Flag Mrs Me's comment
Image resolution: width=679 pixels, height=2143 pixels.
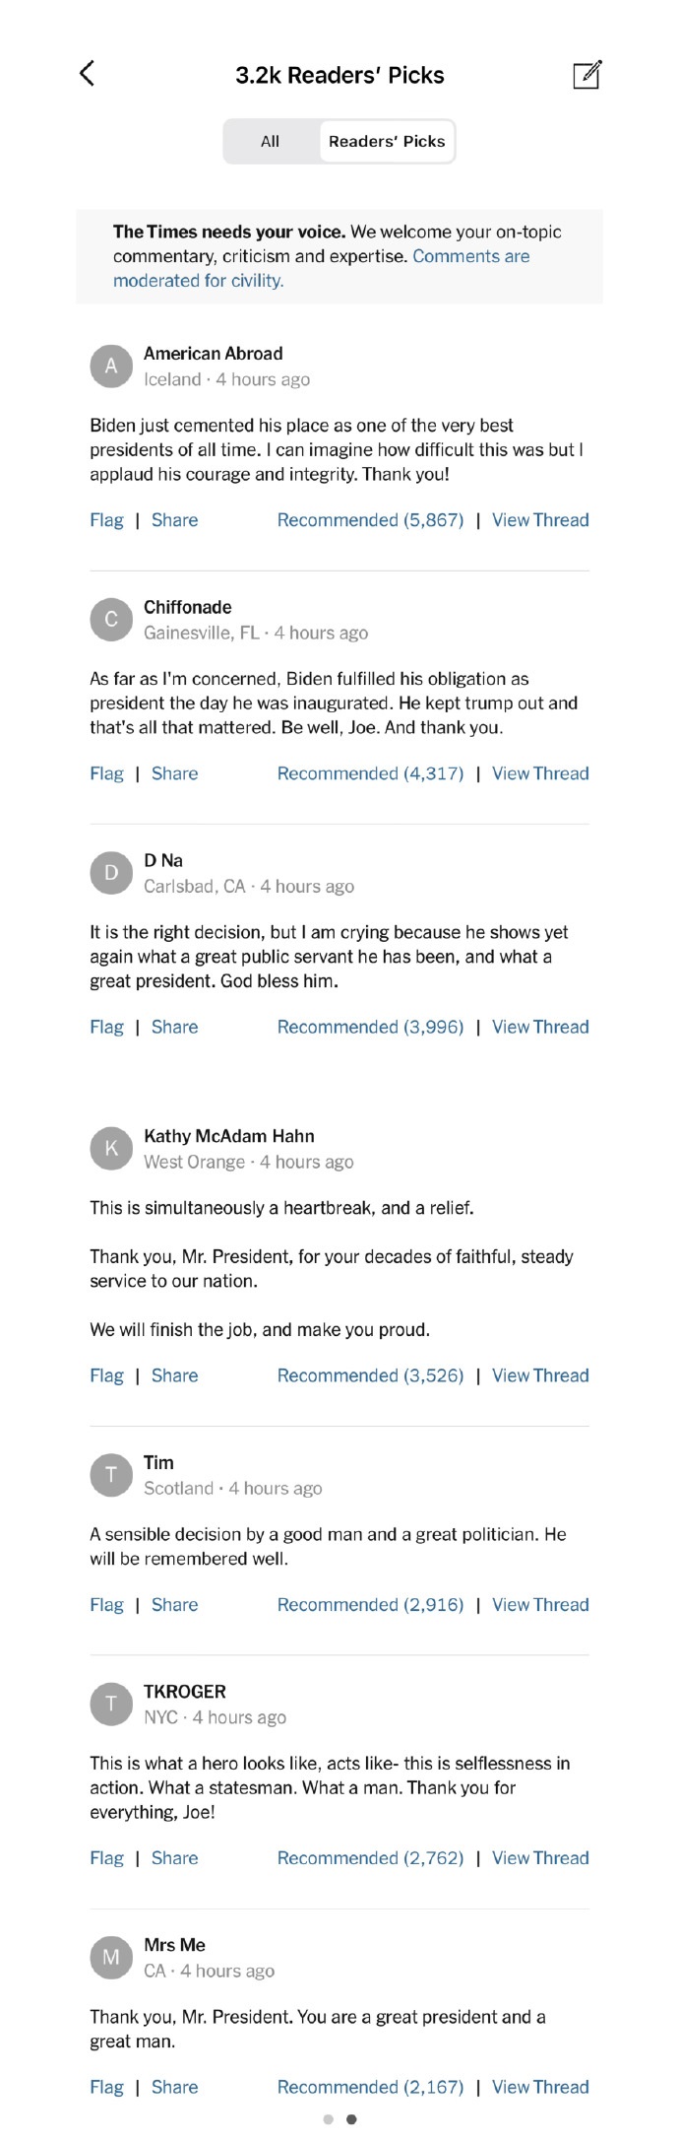point(106,2087)
